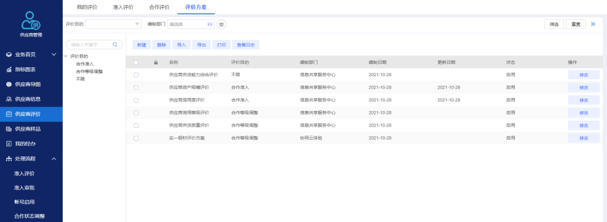Click the 指标图表 chart icon
Screen dimensions: 607x222
coord(9,70)
